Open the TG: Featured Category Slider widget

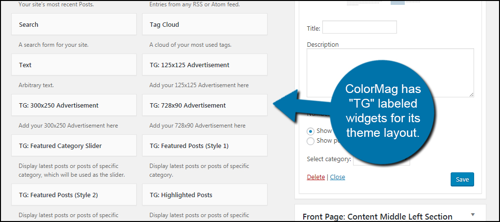(74, 146)
